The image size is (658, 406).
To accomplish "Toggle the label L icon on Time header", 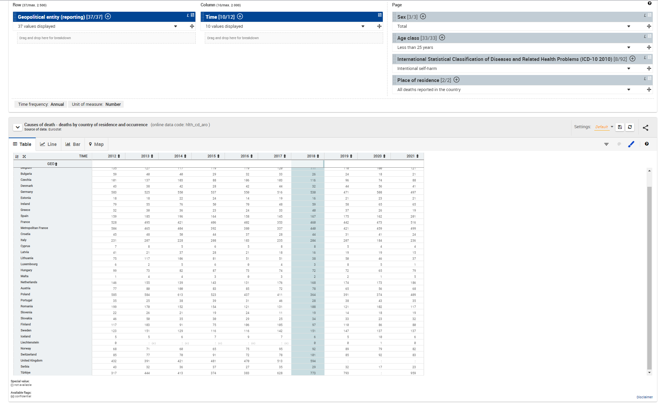I will tap(375, 15).
